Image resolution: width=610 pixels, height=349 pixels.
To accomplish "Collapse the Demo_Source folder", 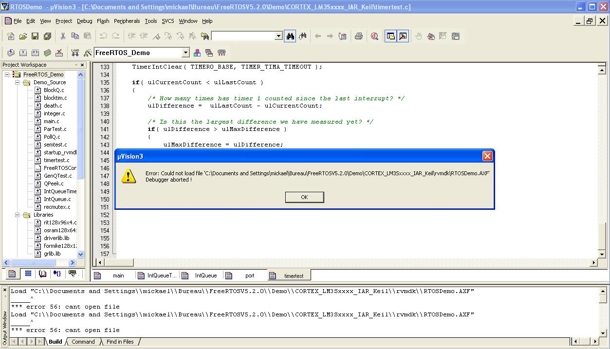I will tap(17, 82).
